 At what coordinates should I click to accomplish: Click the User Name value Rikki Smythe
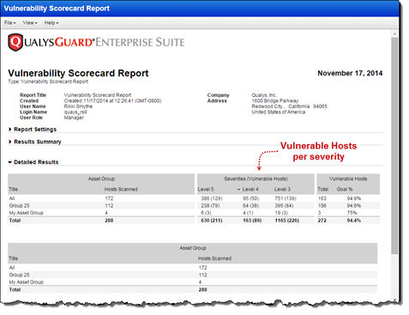(x=78, y=106)
